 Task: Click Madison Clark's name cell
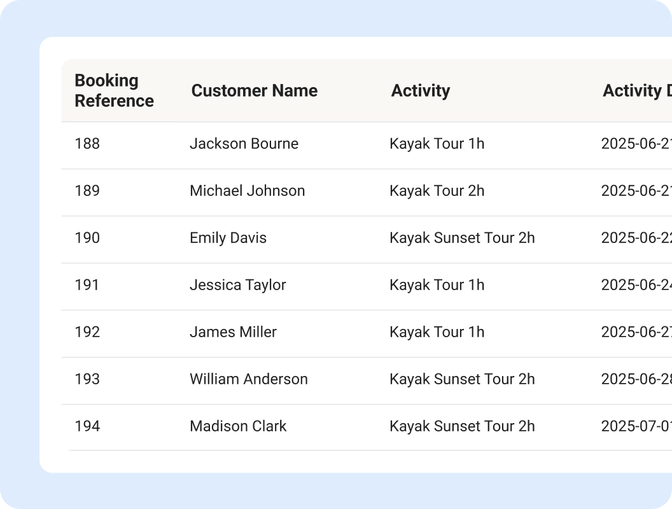[238, 426]
